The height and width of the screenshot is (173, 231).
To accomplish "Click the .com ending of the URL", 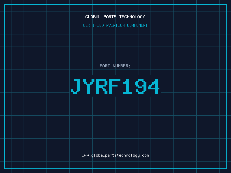I will coord(144,155).
